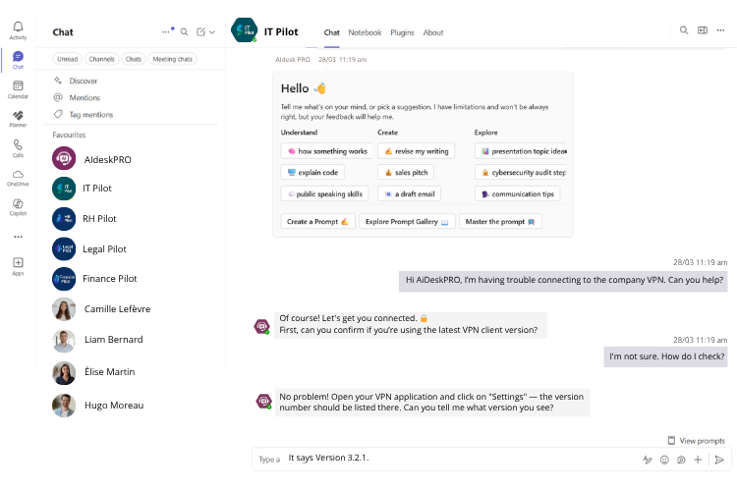Open the emoji picker in compose box
Screen dimensions: 737x491
pos(664,459)
